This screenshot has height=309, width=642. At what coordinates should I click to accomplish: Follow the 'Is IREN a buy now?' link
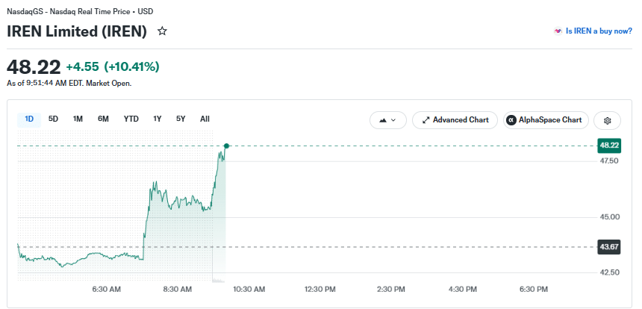tap(599, 31)
